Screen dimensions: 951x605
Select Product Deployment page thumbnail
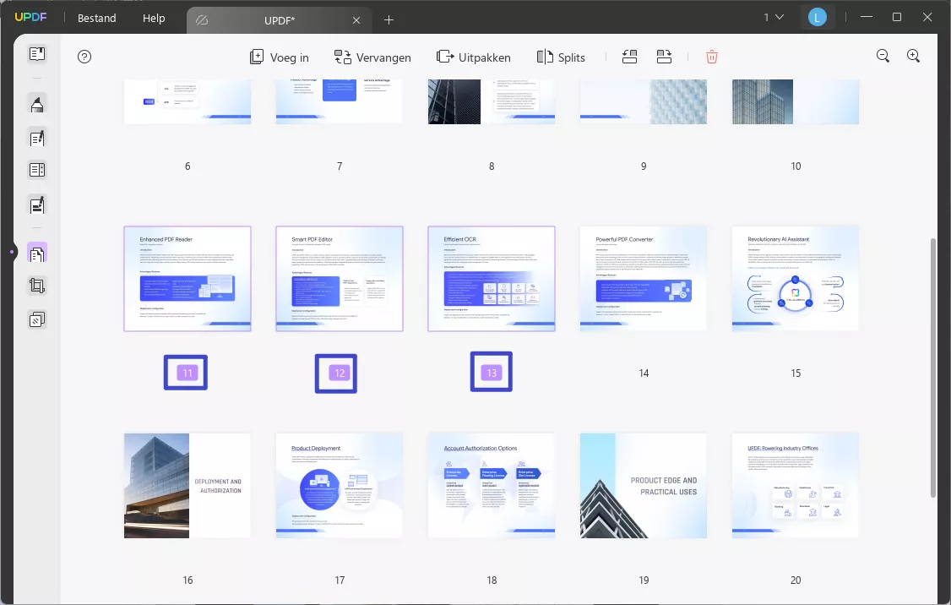point(340,486)
